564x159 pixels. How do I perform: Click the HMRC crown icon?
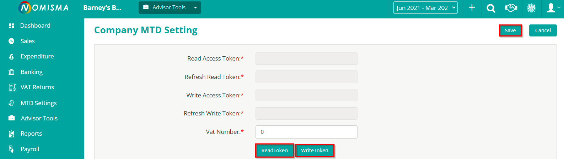531,8
